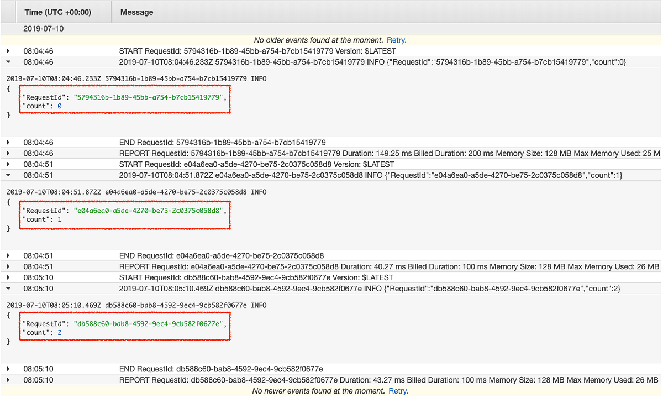
Task: Click the Message column header
Action: (x=136, y=12)
